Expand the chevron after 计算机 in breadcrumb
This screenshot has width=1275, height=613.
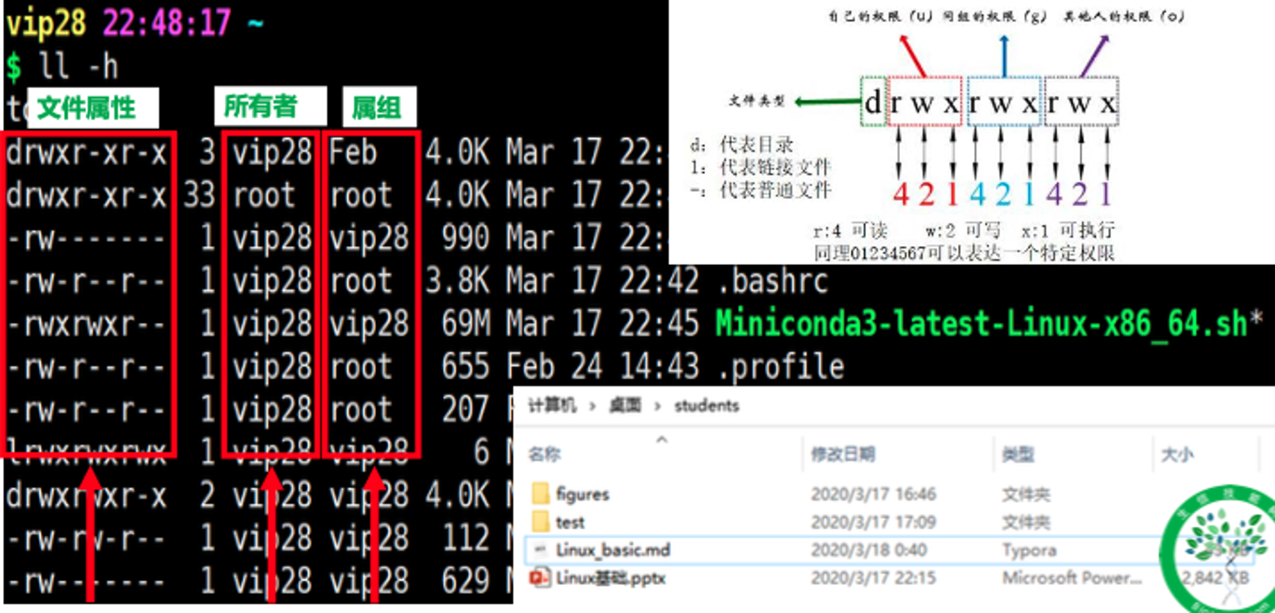point(592,406)
